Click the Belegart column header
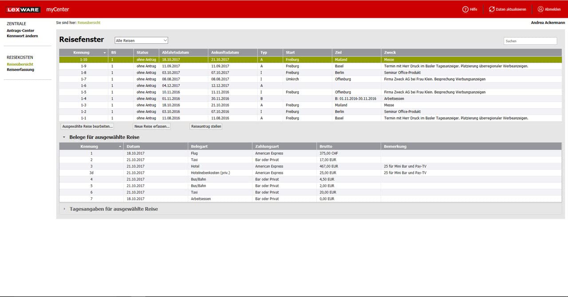 coord(220,146)
